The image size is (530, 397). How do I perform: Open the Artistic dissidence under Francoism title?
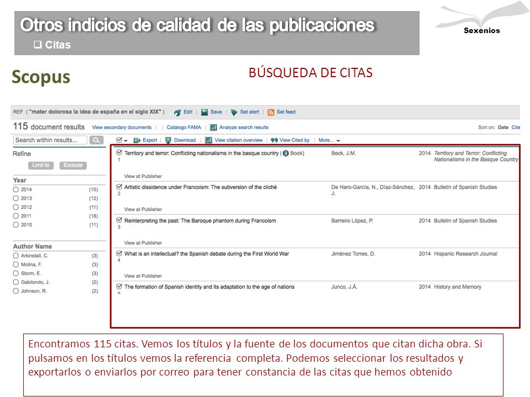[x=200, y=187]
